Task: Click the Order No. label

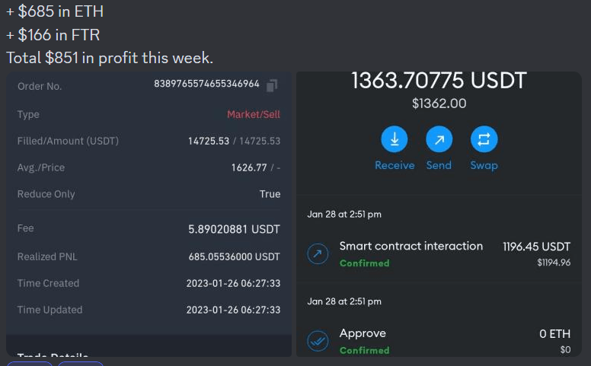Action: pyautogui.click(x=40, y=86)
